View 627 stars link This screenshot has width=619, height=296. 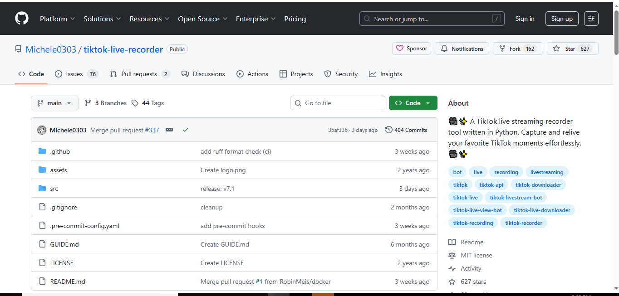467,281
